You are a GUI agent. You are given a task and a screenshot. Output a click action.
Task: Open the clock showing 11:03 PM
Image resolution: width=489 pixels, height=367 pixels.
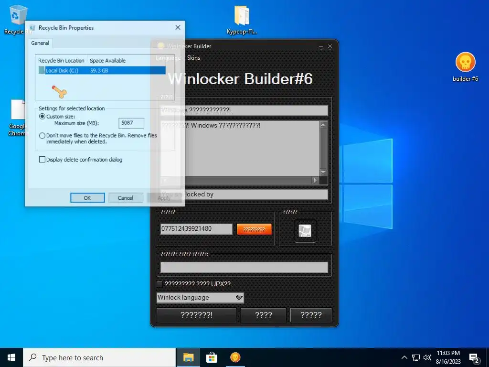(448, 357)
